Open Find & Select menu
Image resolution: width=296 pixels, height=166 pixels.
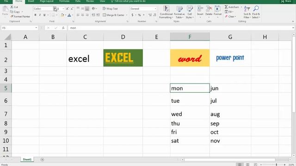point(256,12)
